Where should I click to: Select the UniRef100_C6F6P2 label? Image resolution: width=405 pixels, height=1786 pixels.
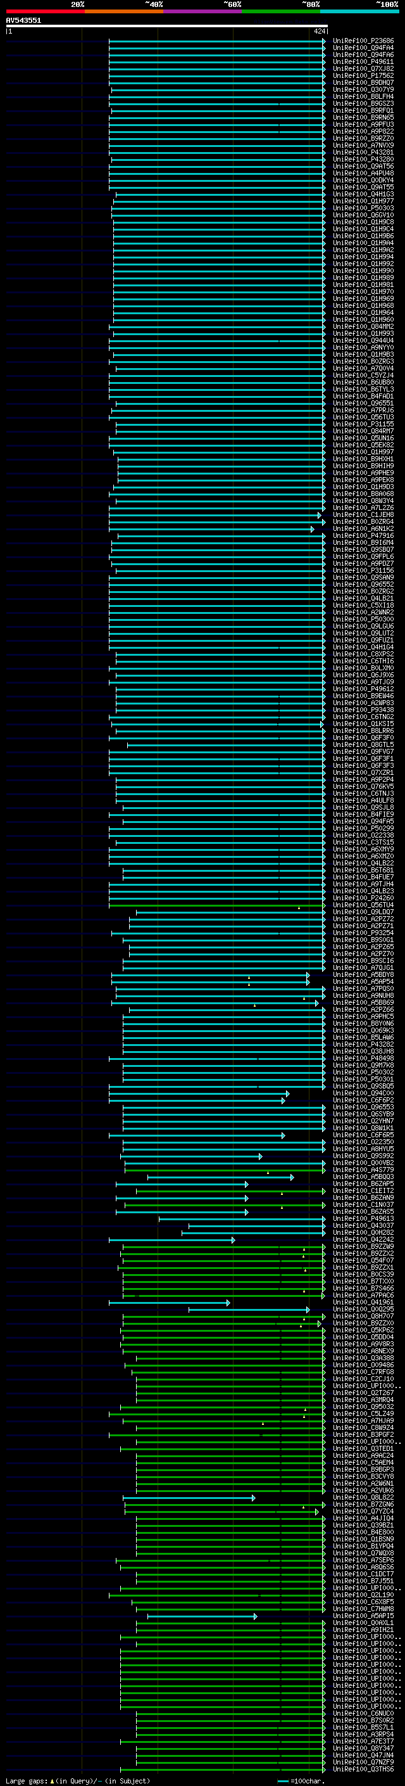click(363, 1100)
